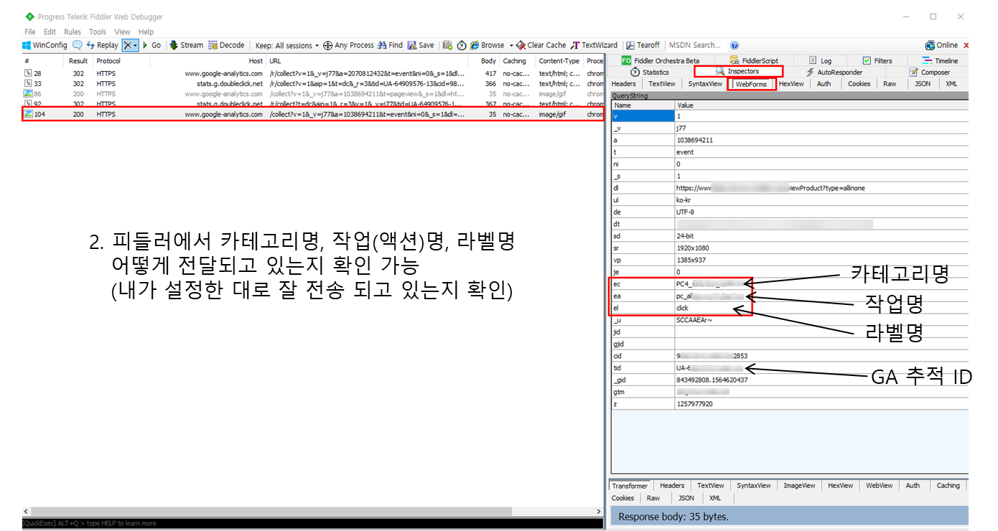998x531 pixels.
Task: Clear Cache from the toolbar
Action: (541, 45)
